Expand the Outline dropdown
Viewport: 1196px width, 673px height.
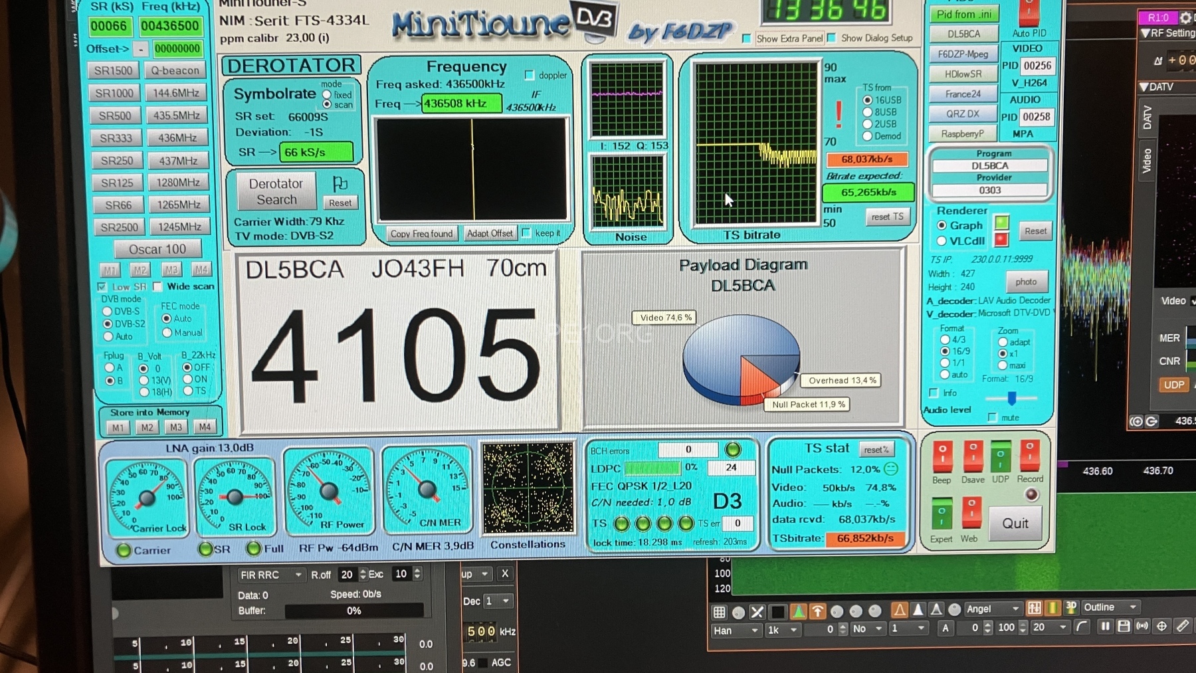(1110, 607)
